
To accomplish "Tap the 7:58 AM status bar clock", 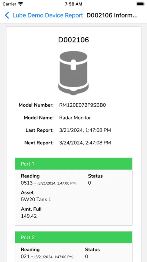I will [73, 4].
